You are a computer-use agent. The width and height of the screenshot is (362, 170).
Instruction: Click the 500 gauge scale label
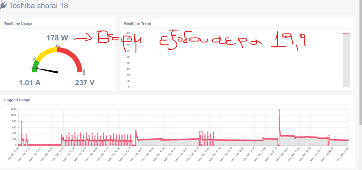pyautogui.click(x=34, y=59)
